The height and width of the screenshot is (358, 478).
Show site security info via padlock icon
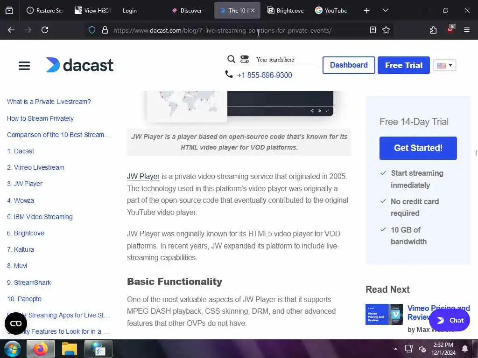[105, 30]
